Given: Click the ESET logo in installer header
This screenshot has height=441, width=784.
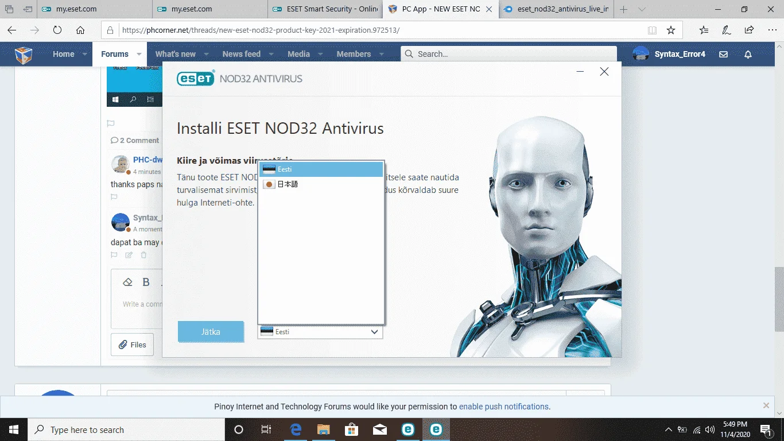Looking at the screenshot, I should [x=196, y=78].
